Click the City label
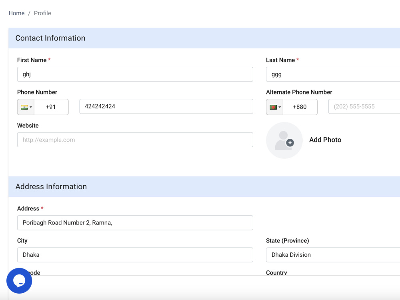Viewport: 400px width, 300px height. (22, 240)
